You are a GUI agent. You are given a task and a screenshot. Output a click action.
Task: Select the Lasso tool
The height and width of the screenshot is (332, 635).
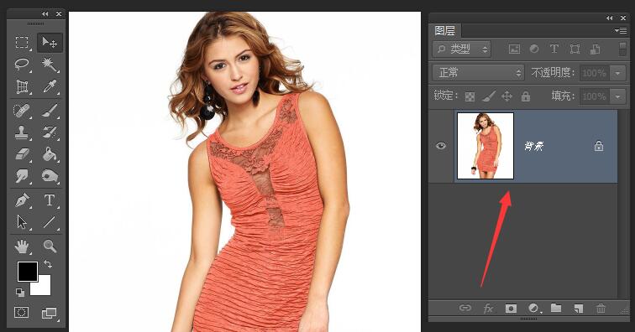click(22, 65)
